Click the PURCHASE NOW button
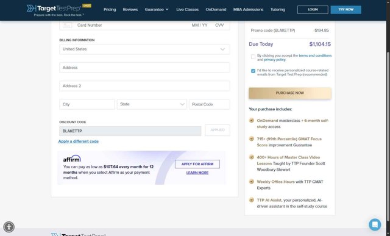The image size is (390, 236). pos(290,93)
